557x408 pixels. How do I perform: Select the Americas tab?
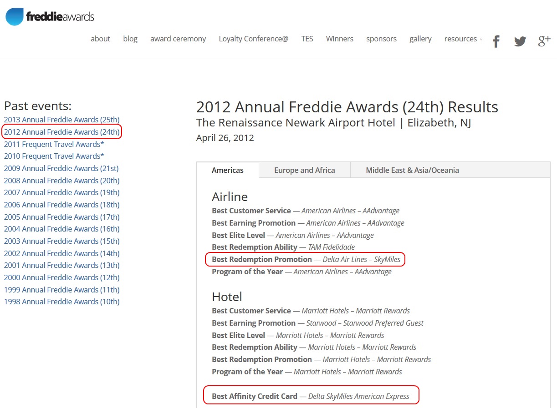(228, 170)
